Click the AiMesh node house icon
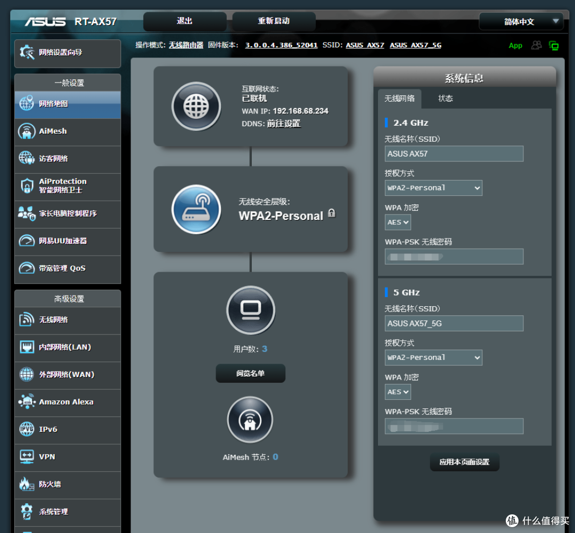Viewport: 575px width, 533px height. pos(250,420)
